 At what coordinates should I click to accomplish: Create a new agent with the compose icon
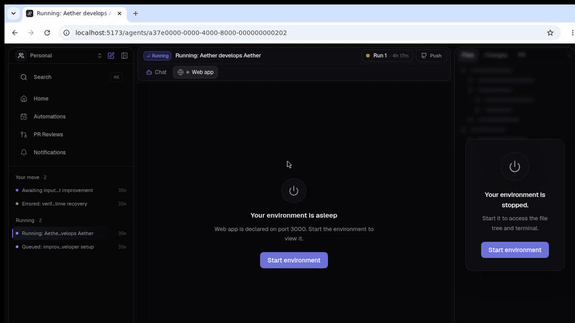point(111,56)
